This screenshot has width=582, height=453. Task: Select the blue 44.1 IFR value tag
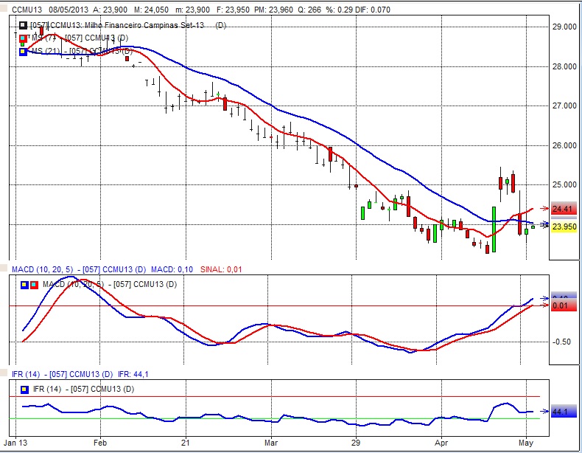[563, 411]
